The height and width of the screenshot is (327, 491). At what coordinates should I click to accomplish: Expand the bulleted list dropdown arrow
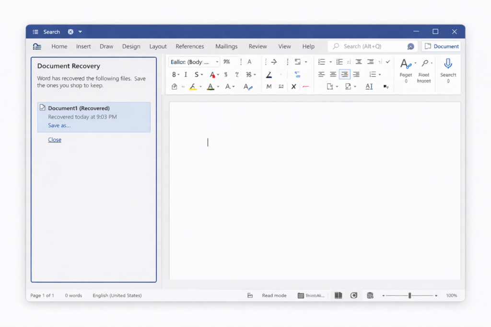[x=330, y=62]
